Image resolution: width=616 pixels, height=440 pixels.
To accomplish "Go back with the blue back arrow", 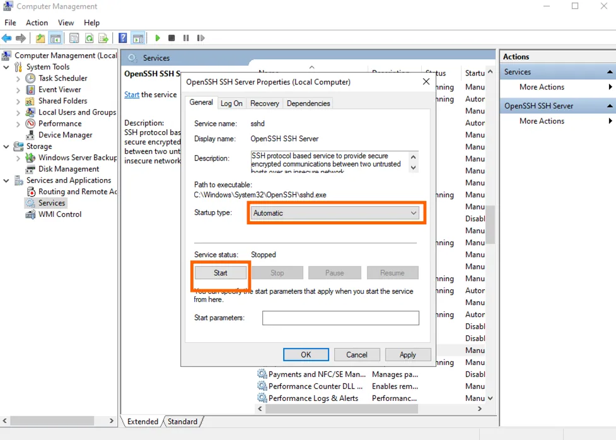I will coord(7,38).
